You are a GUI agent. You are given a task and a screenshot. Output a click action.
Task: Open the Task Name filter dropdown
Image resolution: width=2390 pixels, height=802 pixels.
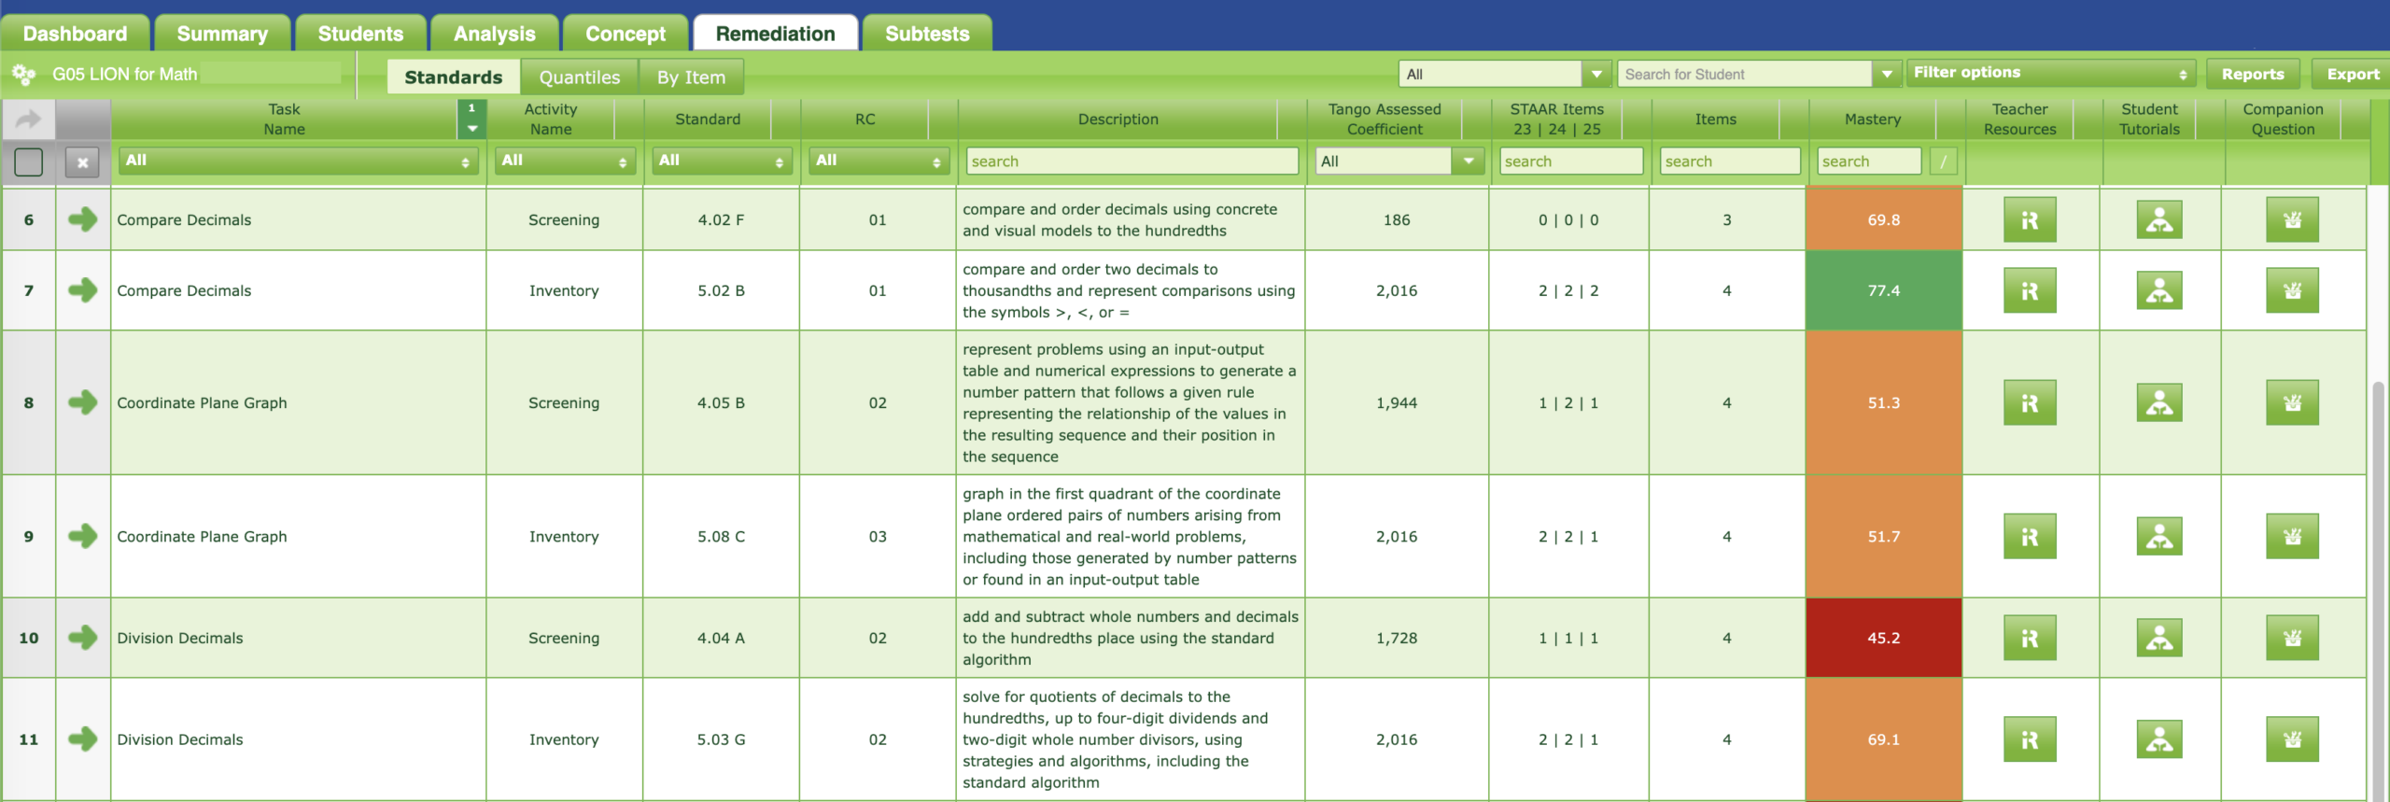point(298,162)
